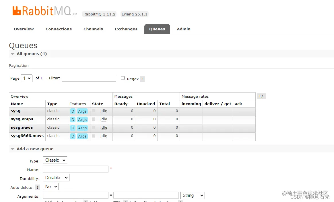This screenshot has height=202, width=334.
Task: Open the sysg.emps queue
Action: 22,119
